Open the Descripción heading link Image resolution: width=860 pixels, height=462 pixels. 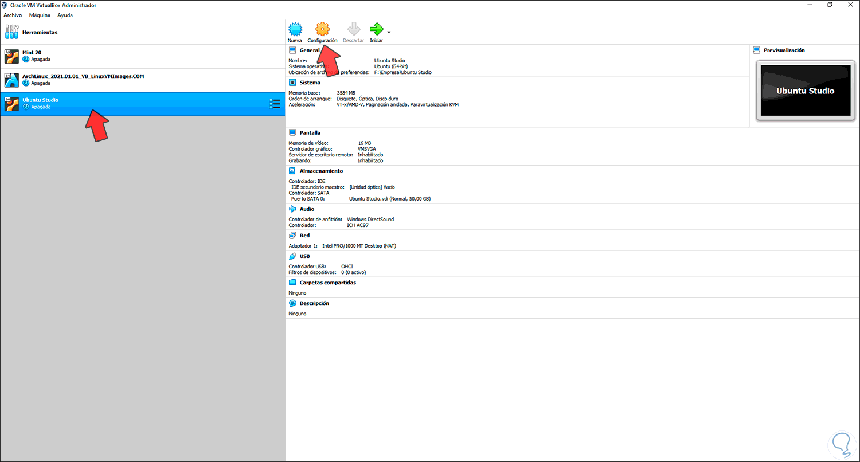point(315,303)
